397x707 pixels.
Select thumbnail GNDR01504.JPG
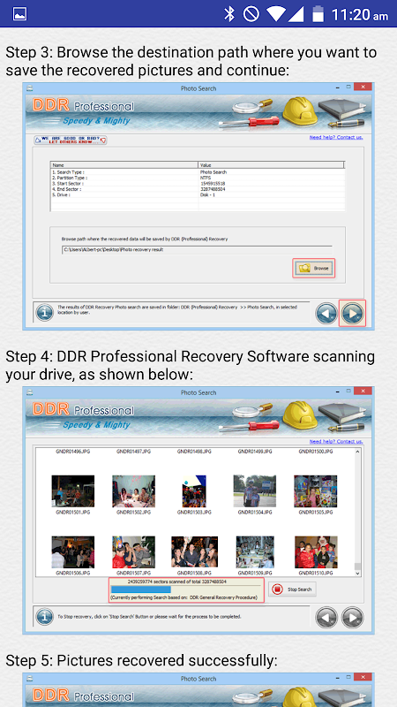(x=255, y=491)
